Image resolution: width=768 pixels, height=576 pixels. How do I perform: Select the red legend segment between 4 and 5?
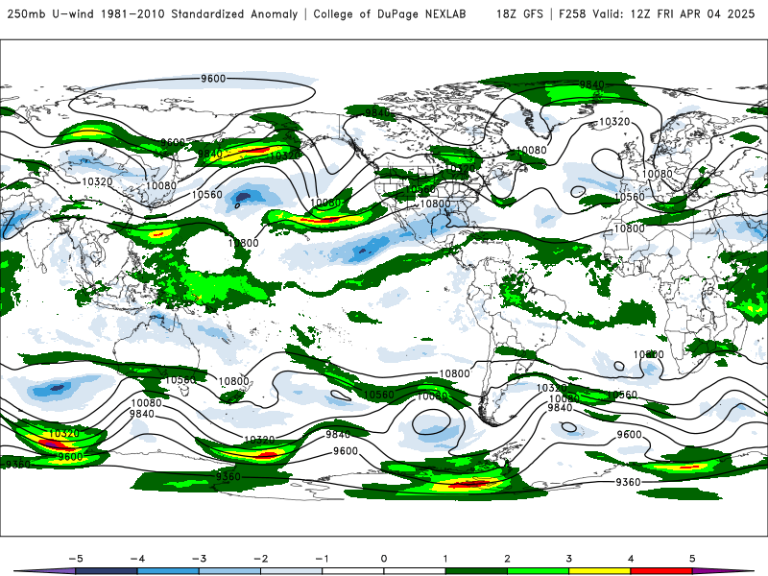[661, 571]
